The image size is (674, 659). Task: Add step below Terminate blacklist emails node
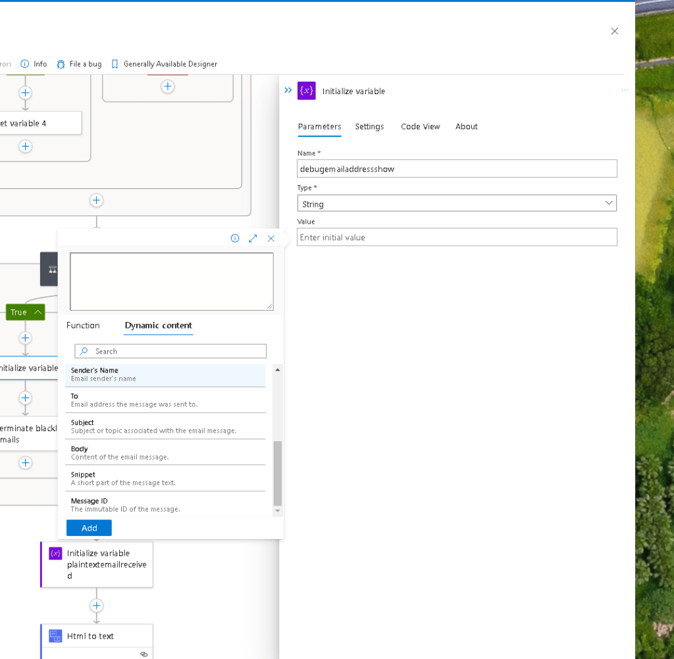[26, 463]
